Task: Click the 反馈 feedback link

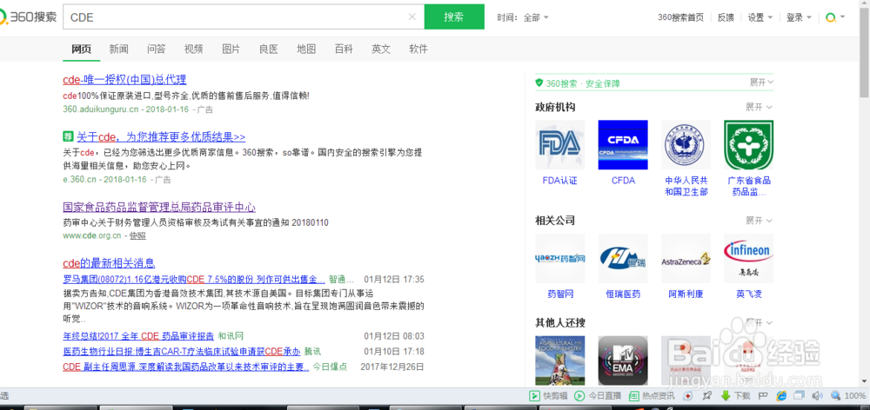Action: [x=726, y=17]
